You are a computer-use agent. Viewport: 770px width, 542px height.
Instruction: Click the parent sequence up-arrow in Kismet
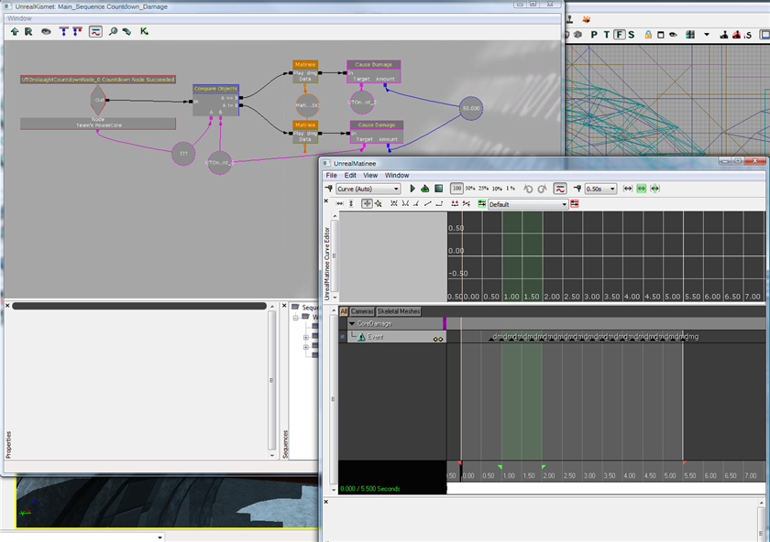pyautogui.click(x=15, y=31)
